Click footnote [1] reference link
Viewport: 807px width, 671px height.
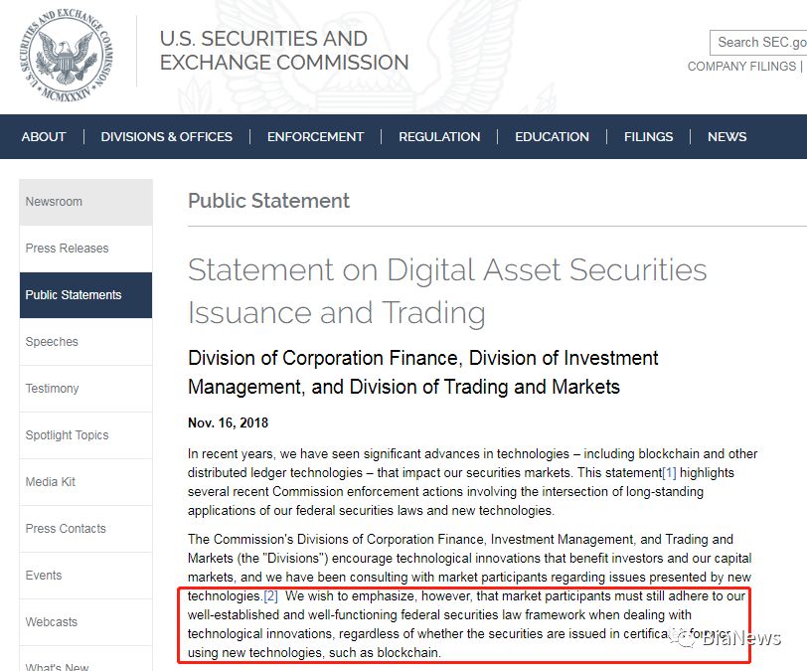pyautogui.click(x=669, y=473)
